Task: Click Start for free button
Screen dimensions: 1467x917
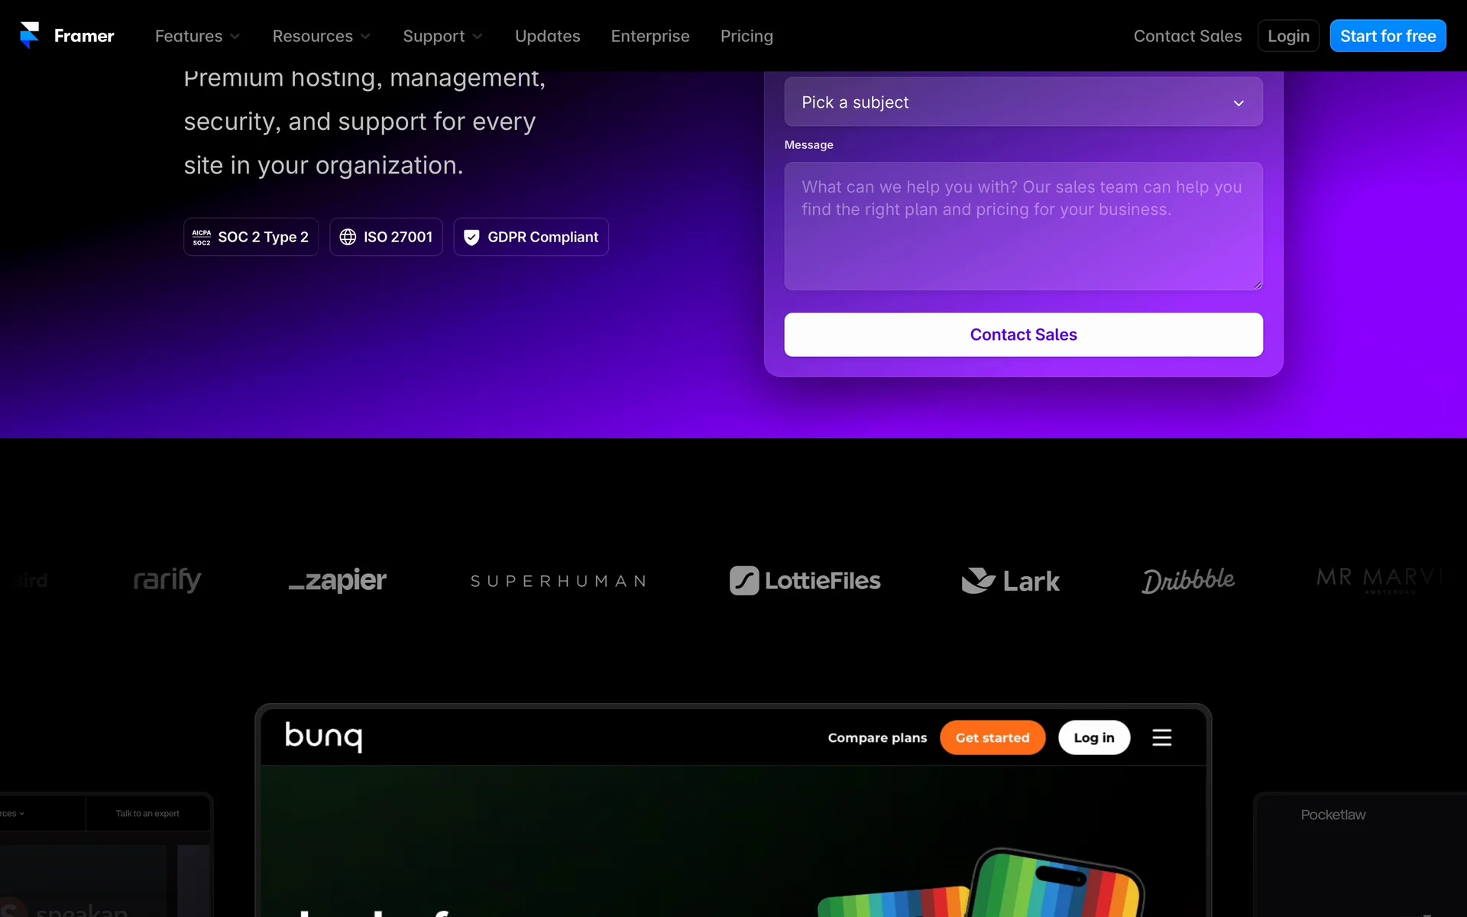Action: 1388,36
